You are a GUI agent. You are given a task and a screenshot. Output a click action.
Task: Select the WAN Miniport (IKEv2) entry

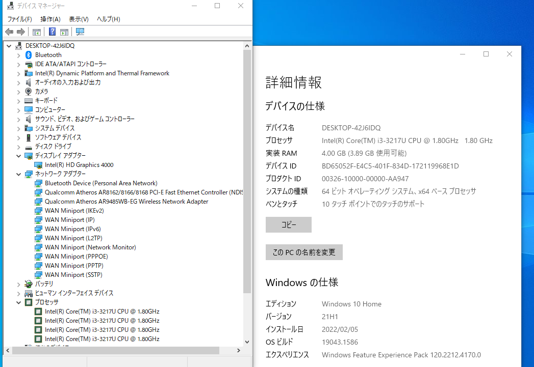(74, 211)
